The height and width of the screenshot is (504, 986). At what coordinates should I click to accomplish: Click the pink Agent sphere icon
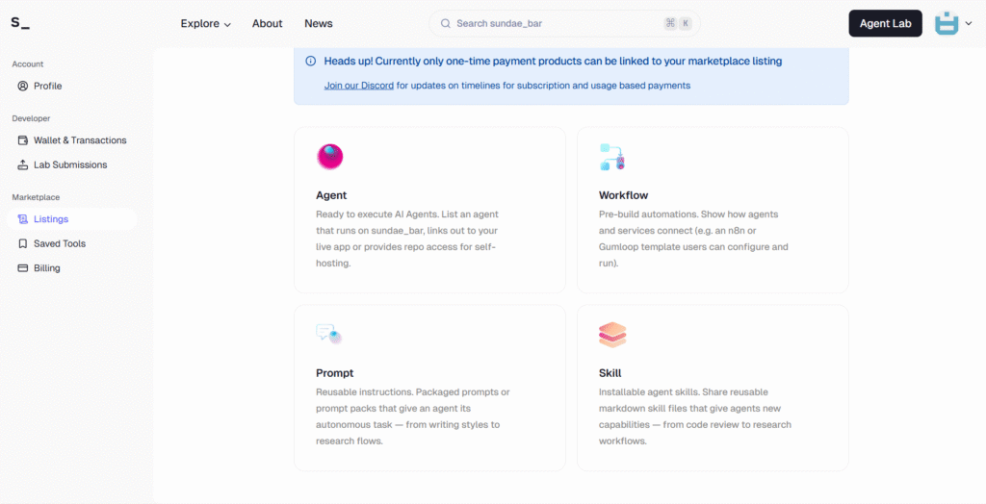(329, 157)
